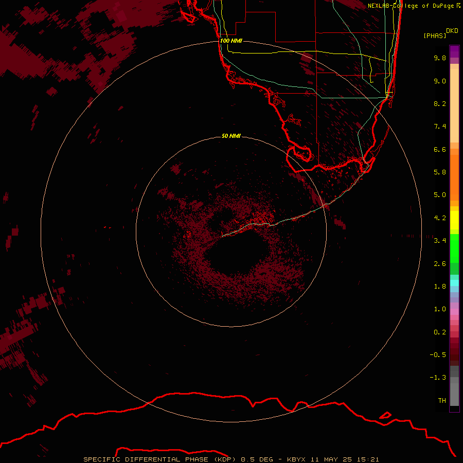Click the [PHAS] legend unit label
This screenshot has height=463, width=463.
click(x=435, y=35)
